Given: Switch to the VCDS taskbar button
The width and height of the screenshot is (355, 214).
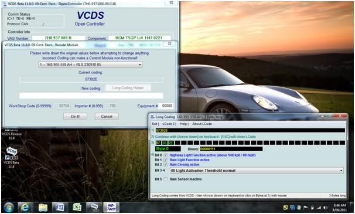Looking at the screenshot, I should pyautogui.click(x=94, y=207).
